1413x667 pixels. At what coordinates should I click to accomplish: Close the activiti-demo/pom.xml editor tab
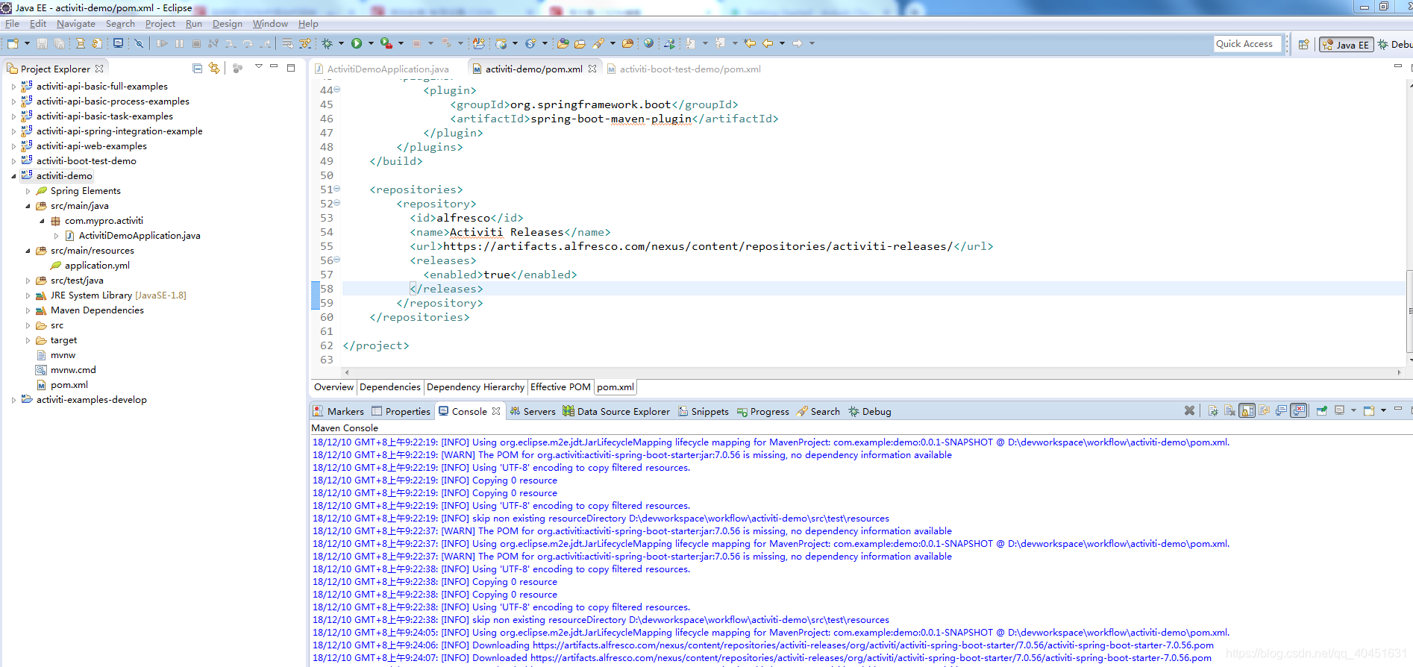[x=592, y=69]
